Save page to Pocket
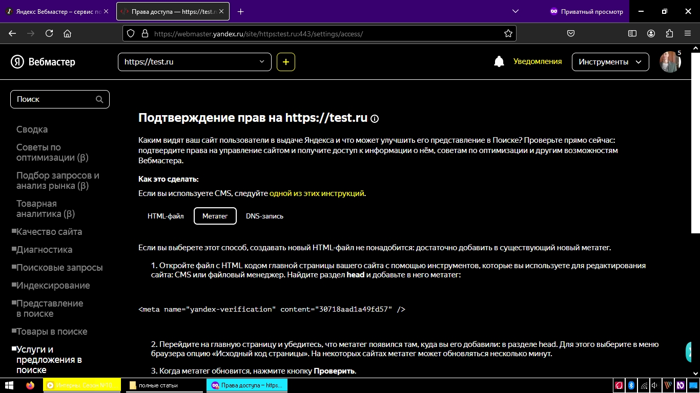The height and width of the screenshot is (393, 700). coord(571,33)
